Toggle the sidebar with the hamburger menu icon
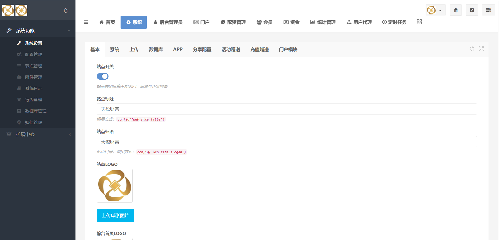 tap(86, 22)
